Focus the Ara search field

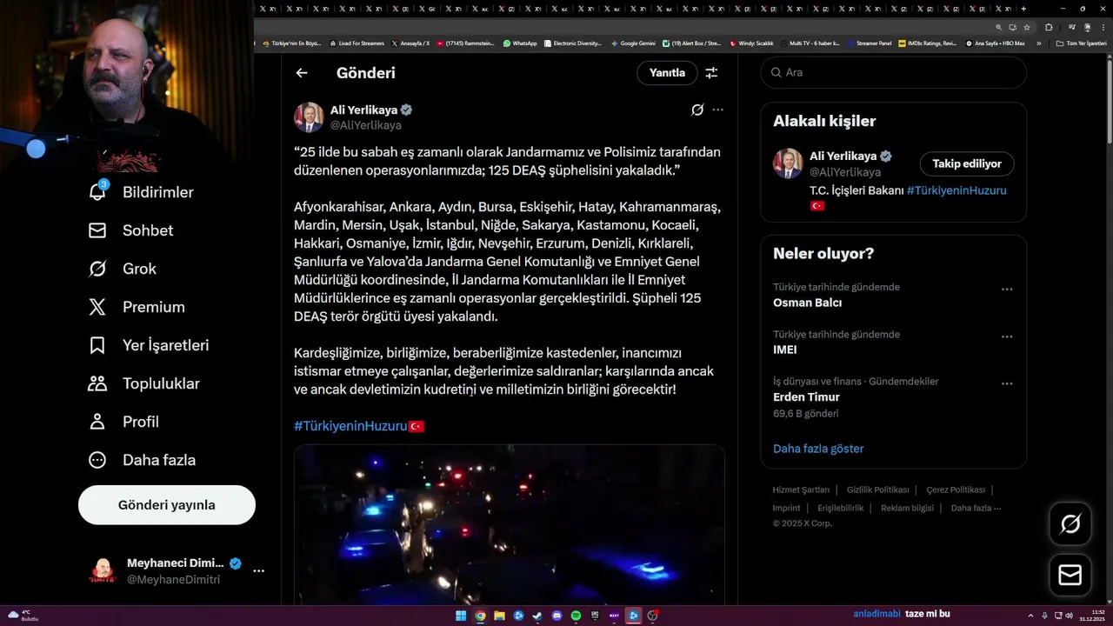[x=894, y=72]
